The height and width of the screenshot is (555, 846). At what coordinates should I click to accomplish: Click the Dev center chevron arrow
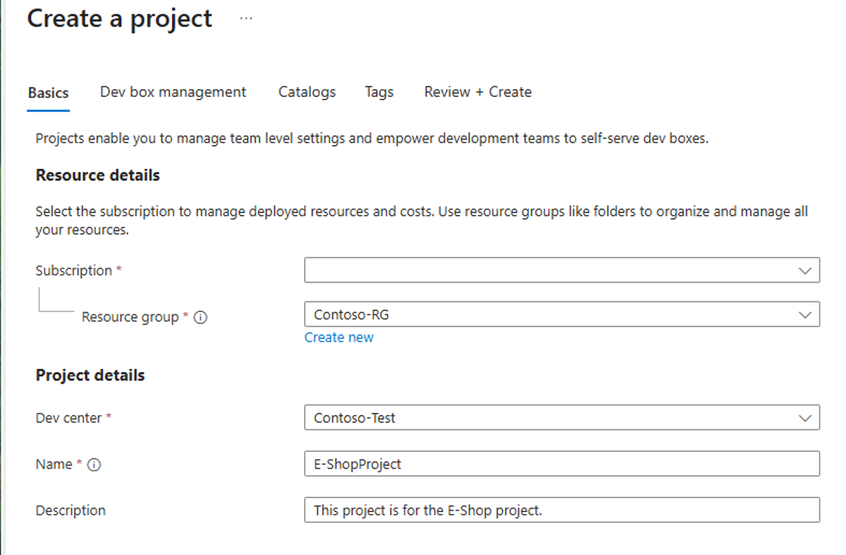point(805,418)
